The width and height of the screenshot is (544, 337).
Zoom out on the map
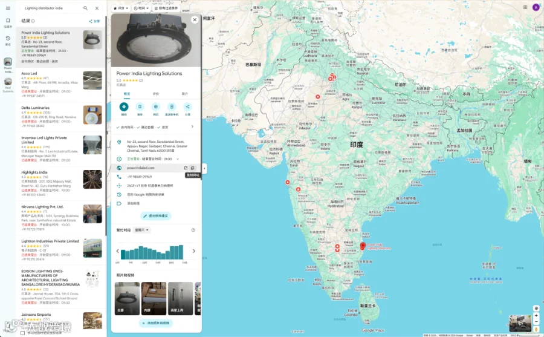pyautogui.click(x=536, y=322)
